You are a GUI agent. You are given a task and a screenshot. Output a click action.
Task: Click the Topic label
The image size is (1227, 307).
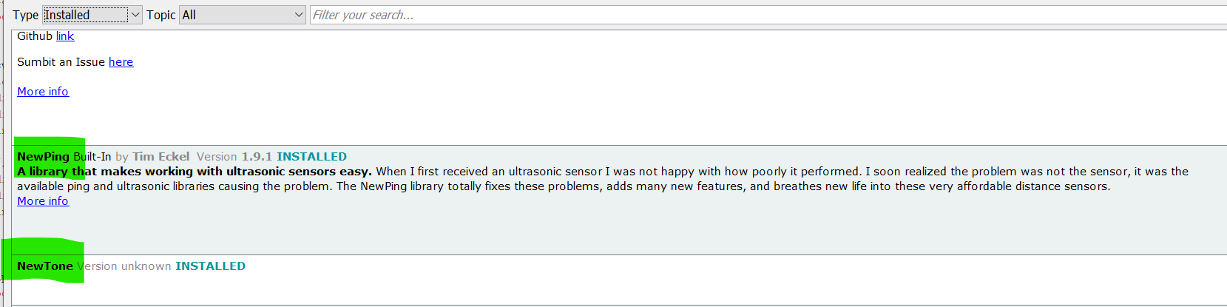point(160,15)
